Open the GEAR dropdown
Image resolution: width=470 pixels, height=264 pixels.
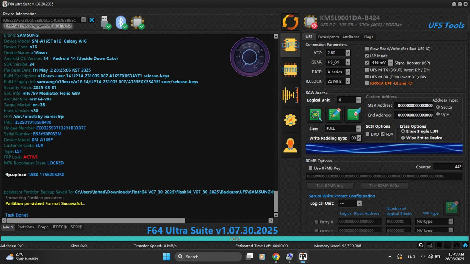347,62
